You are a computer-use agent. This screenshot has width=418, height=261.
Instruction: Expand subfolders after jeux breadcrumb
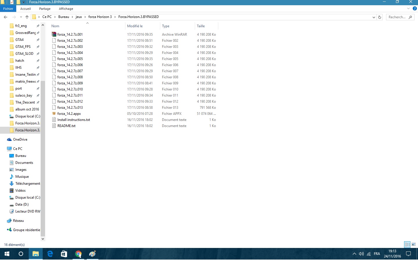85,17
